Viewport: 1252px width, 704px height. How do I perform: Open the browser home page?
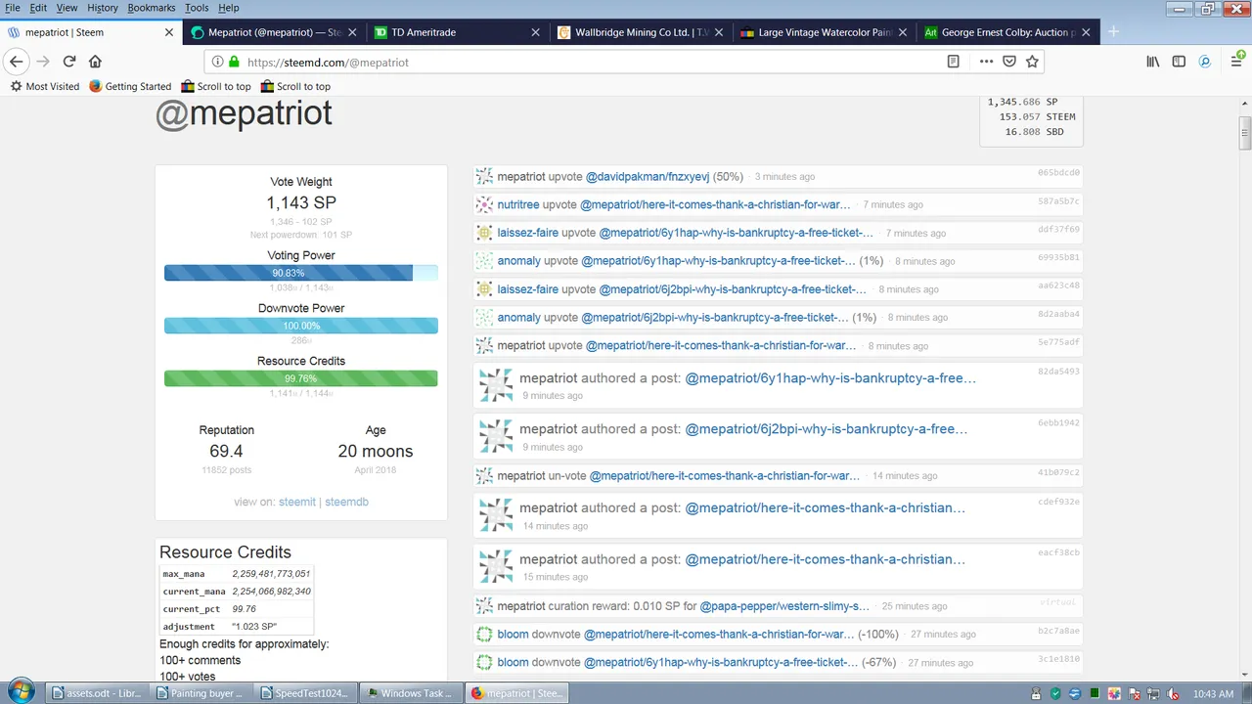pyautogui.click(x=95, y=62)
